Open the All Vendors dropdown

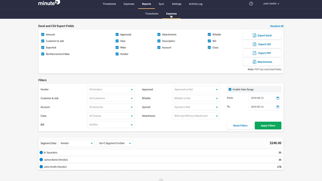tap(111, 90)
